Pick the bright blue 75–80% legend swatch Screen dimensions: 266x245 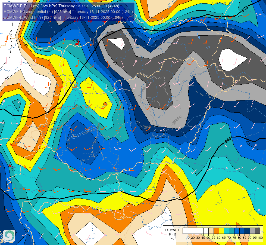coord(237,231)
